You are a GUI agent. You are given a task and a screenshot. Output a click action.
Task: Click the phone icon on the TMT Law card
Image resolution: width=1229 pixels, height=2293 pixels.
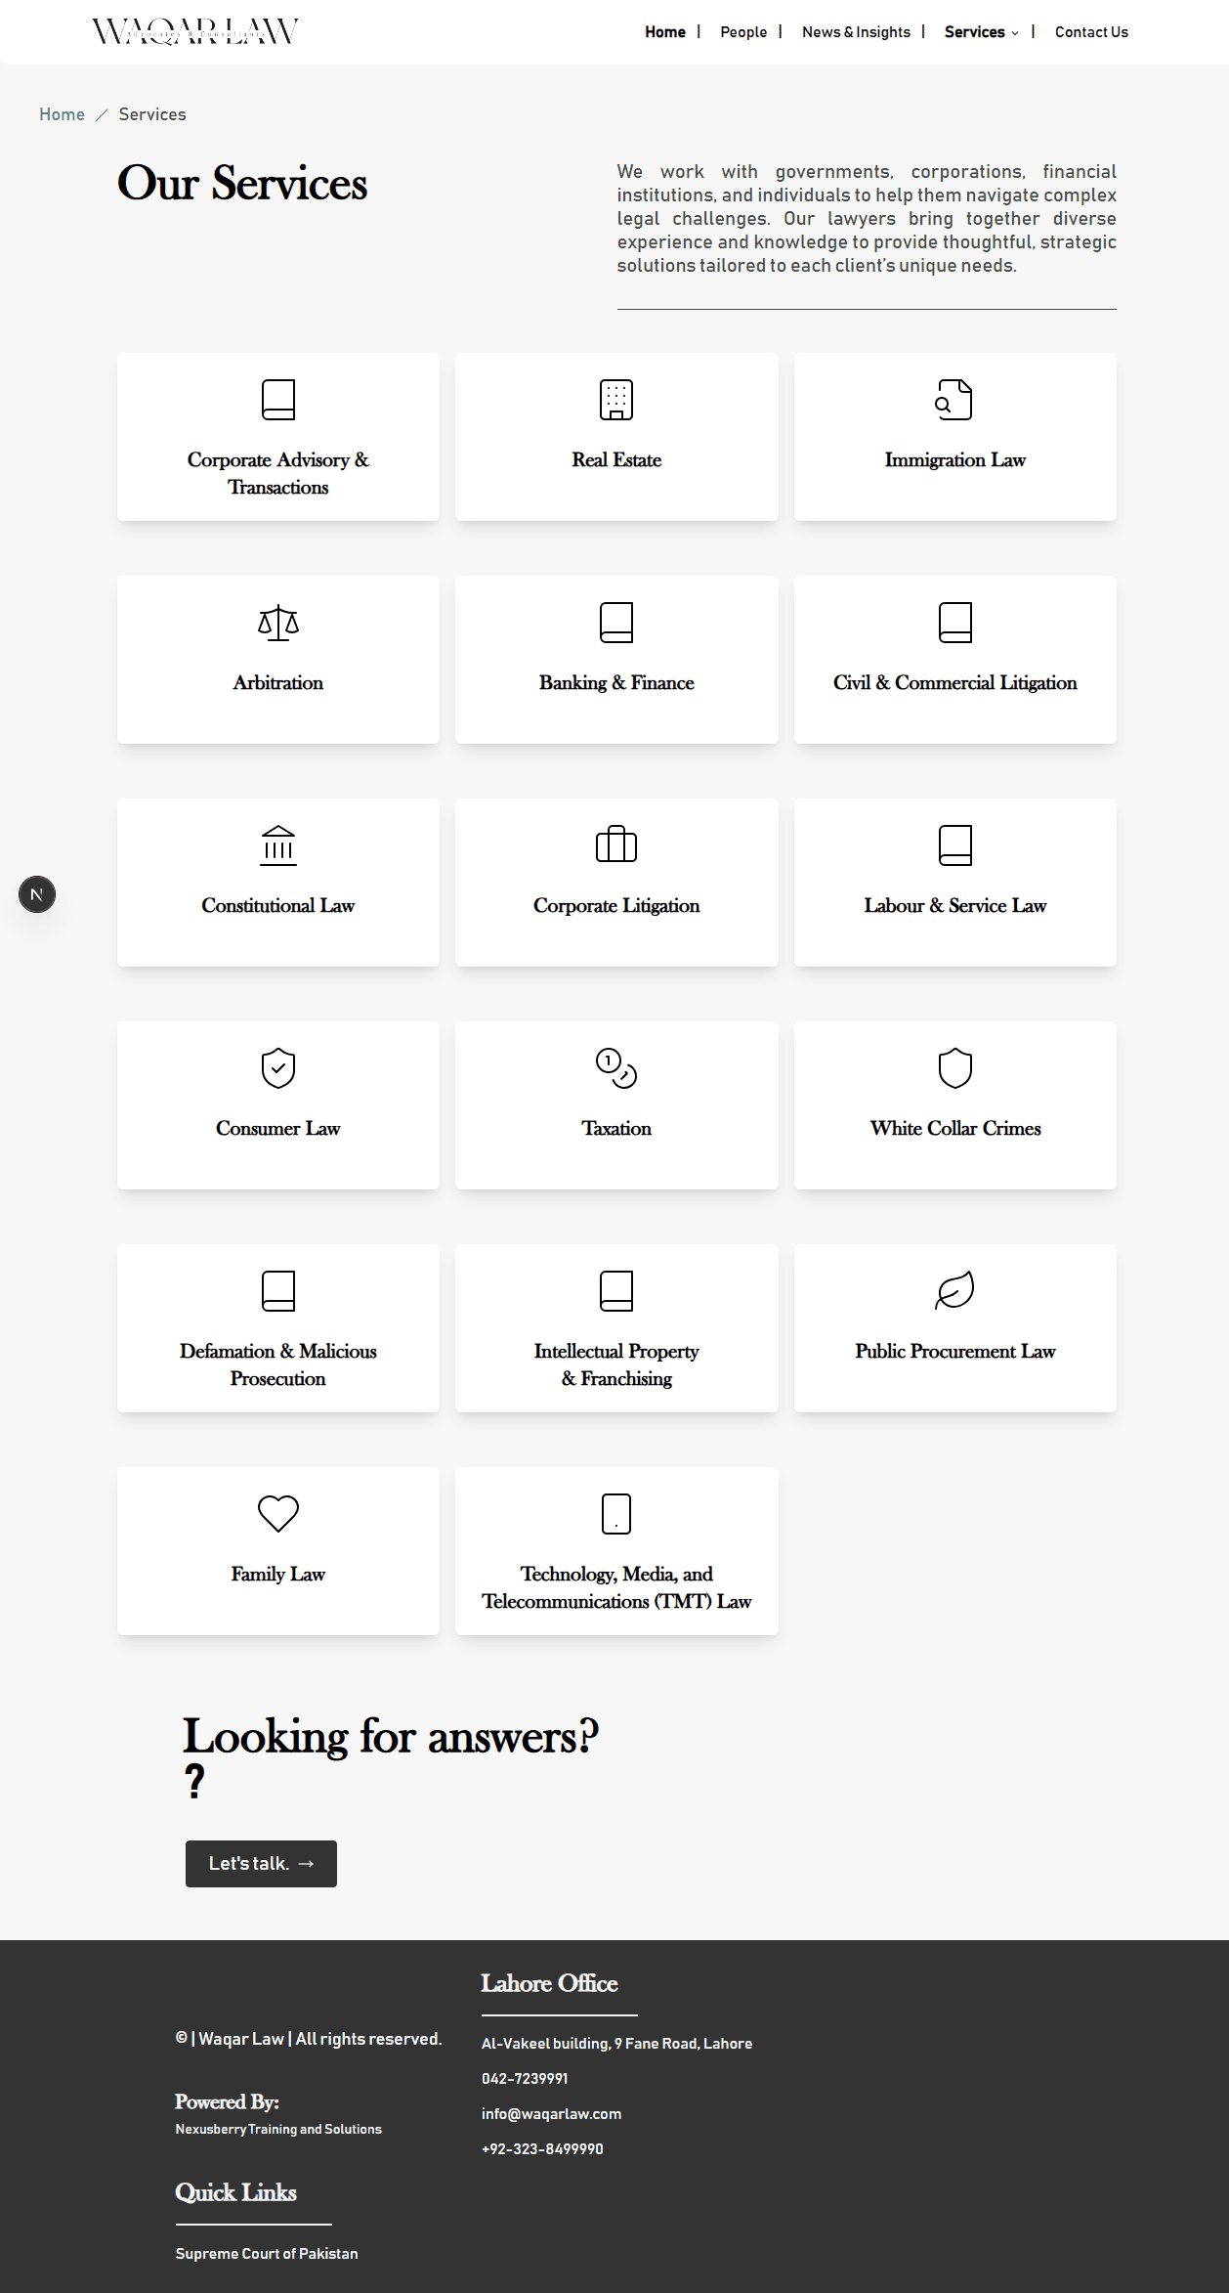(x=616, y=1514)
